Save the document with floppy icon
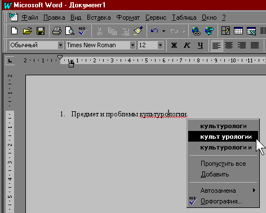 41,31
